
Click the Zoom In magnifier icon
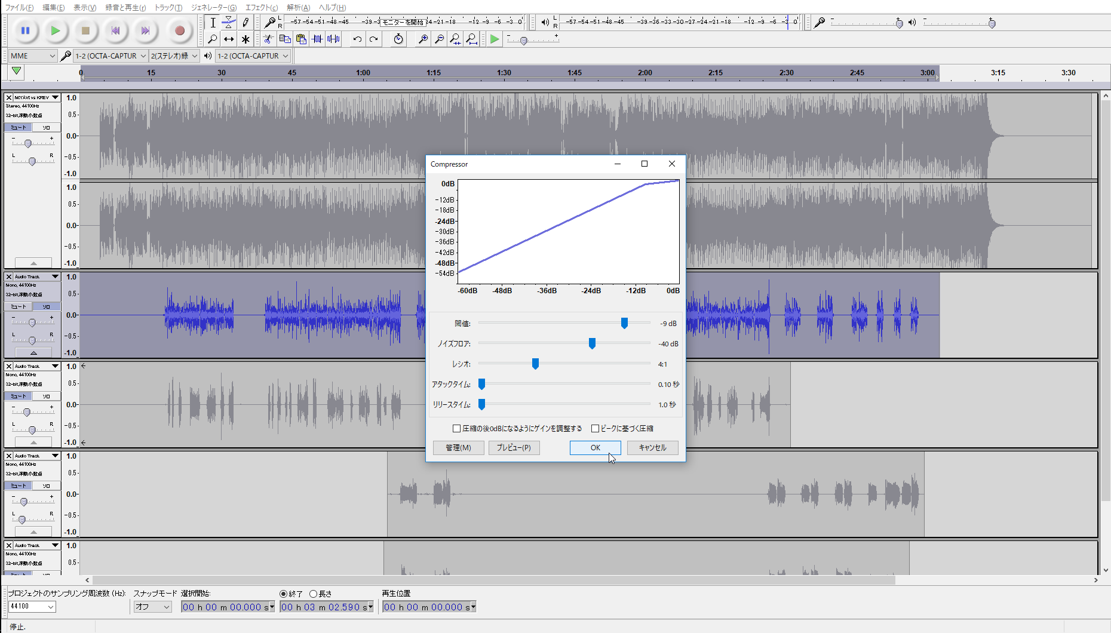pyautogui.click(x=423, y=39)
